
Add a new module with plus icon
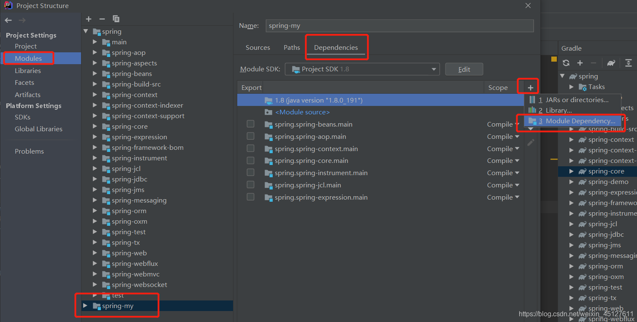[89, 19]
